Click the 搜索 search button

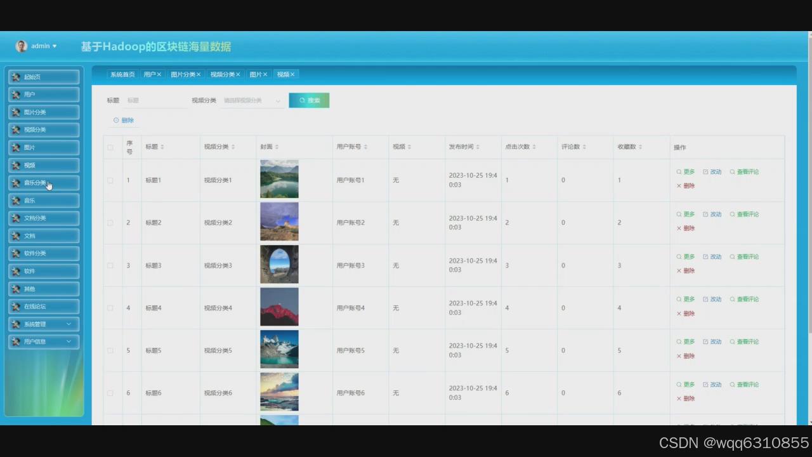pos(309,100)
